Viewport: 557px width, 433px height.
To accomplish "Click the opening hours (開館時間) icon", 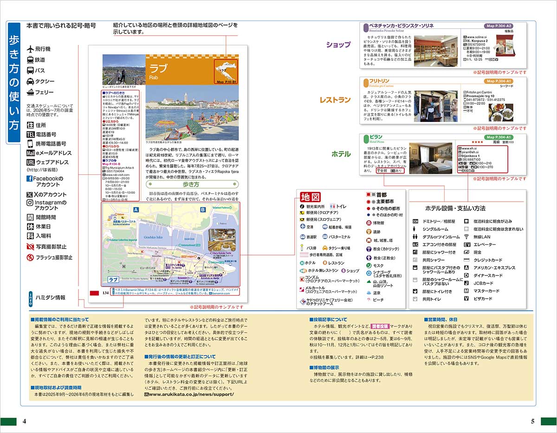I will click(31, 217).
